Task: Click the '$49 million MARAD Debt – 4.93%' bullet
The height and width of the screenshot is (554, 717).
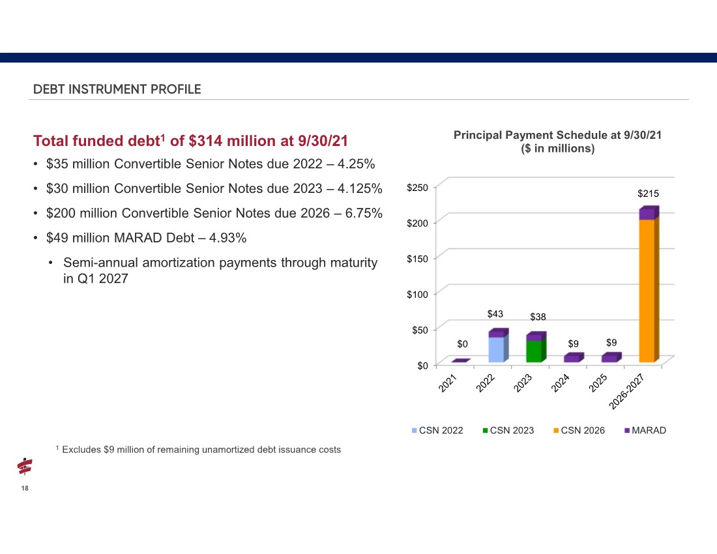Action: pyautogui.click(x=146, y=238)
